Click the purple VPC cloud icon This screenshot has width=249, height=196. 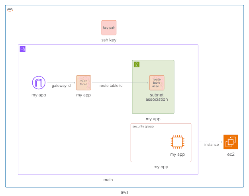[23, 49]
